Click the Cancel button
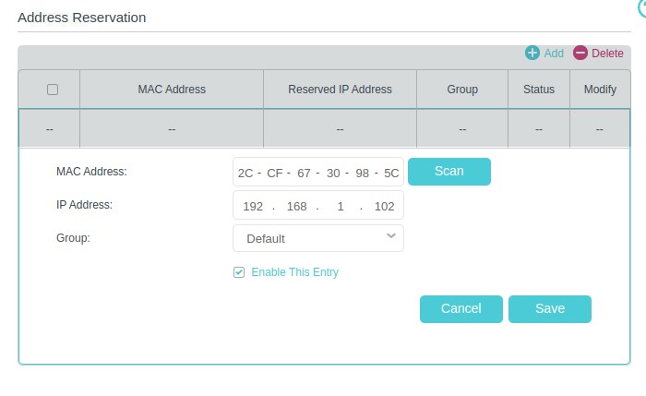The height and width of the screenshot is (396, 646). click(x=461, y=309)
